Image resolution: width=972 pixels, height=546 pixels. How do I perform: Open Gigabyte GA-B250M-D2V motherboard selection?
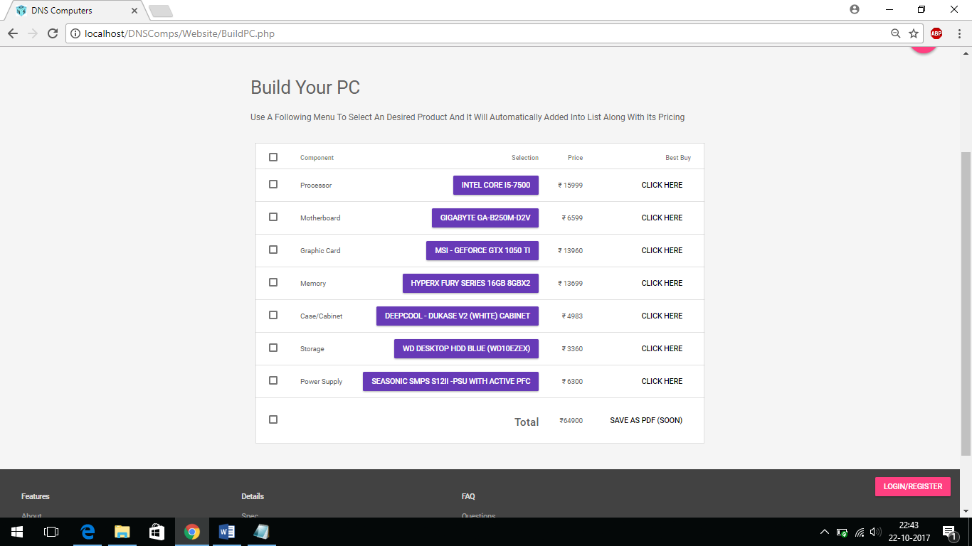[x=485, y=218]
